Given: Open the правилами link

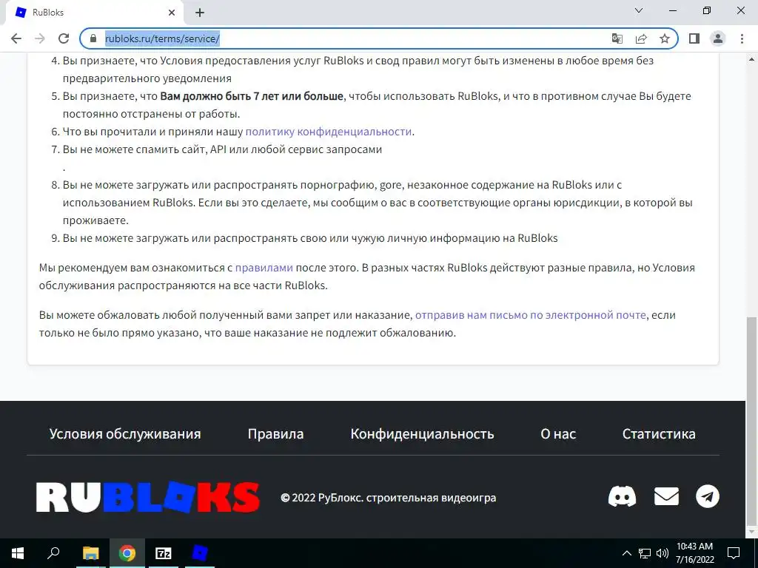Looking at the screenshot, I should click(264, 268).
